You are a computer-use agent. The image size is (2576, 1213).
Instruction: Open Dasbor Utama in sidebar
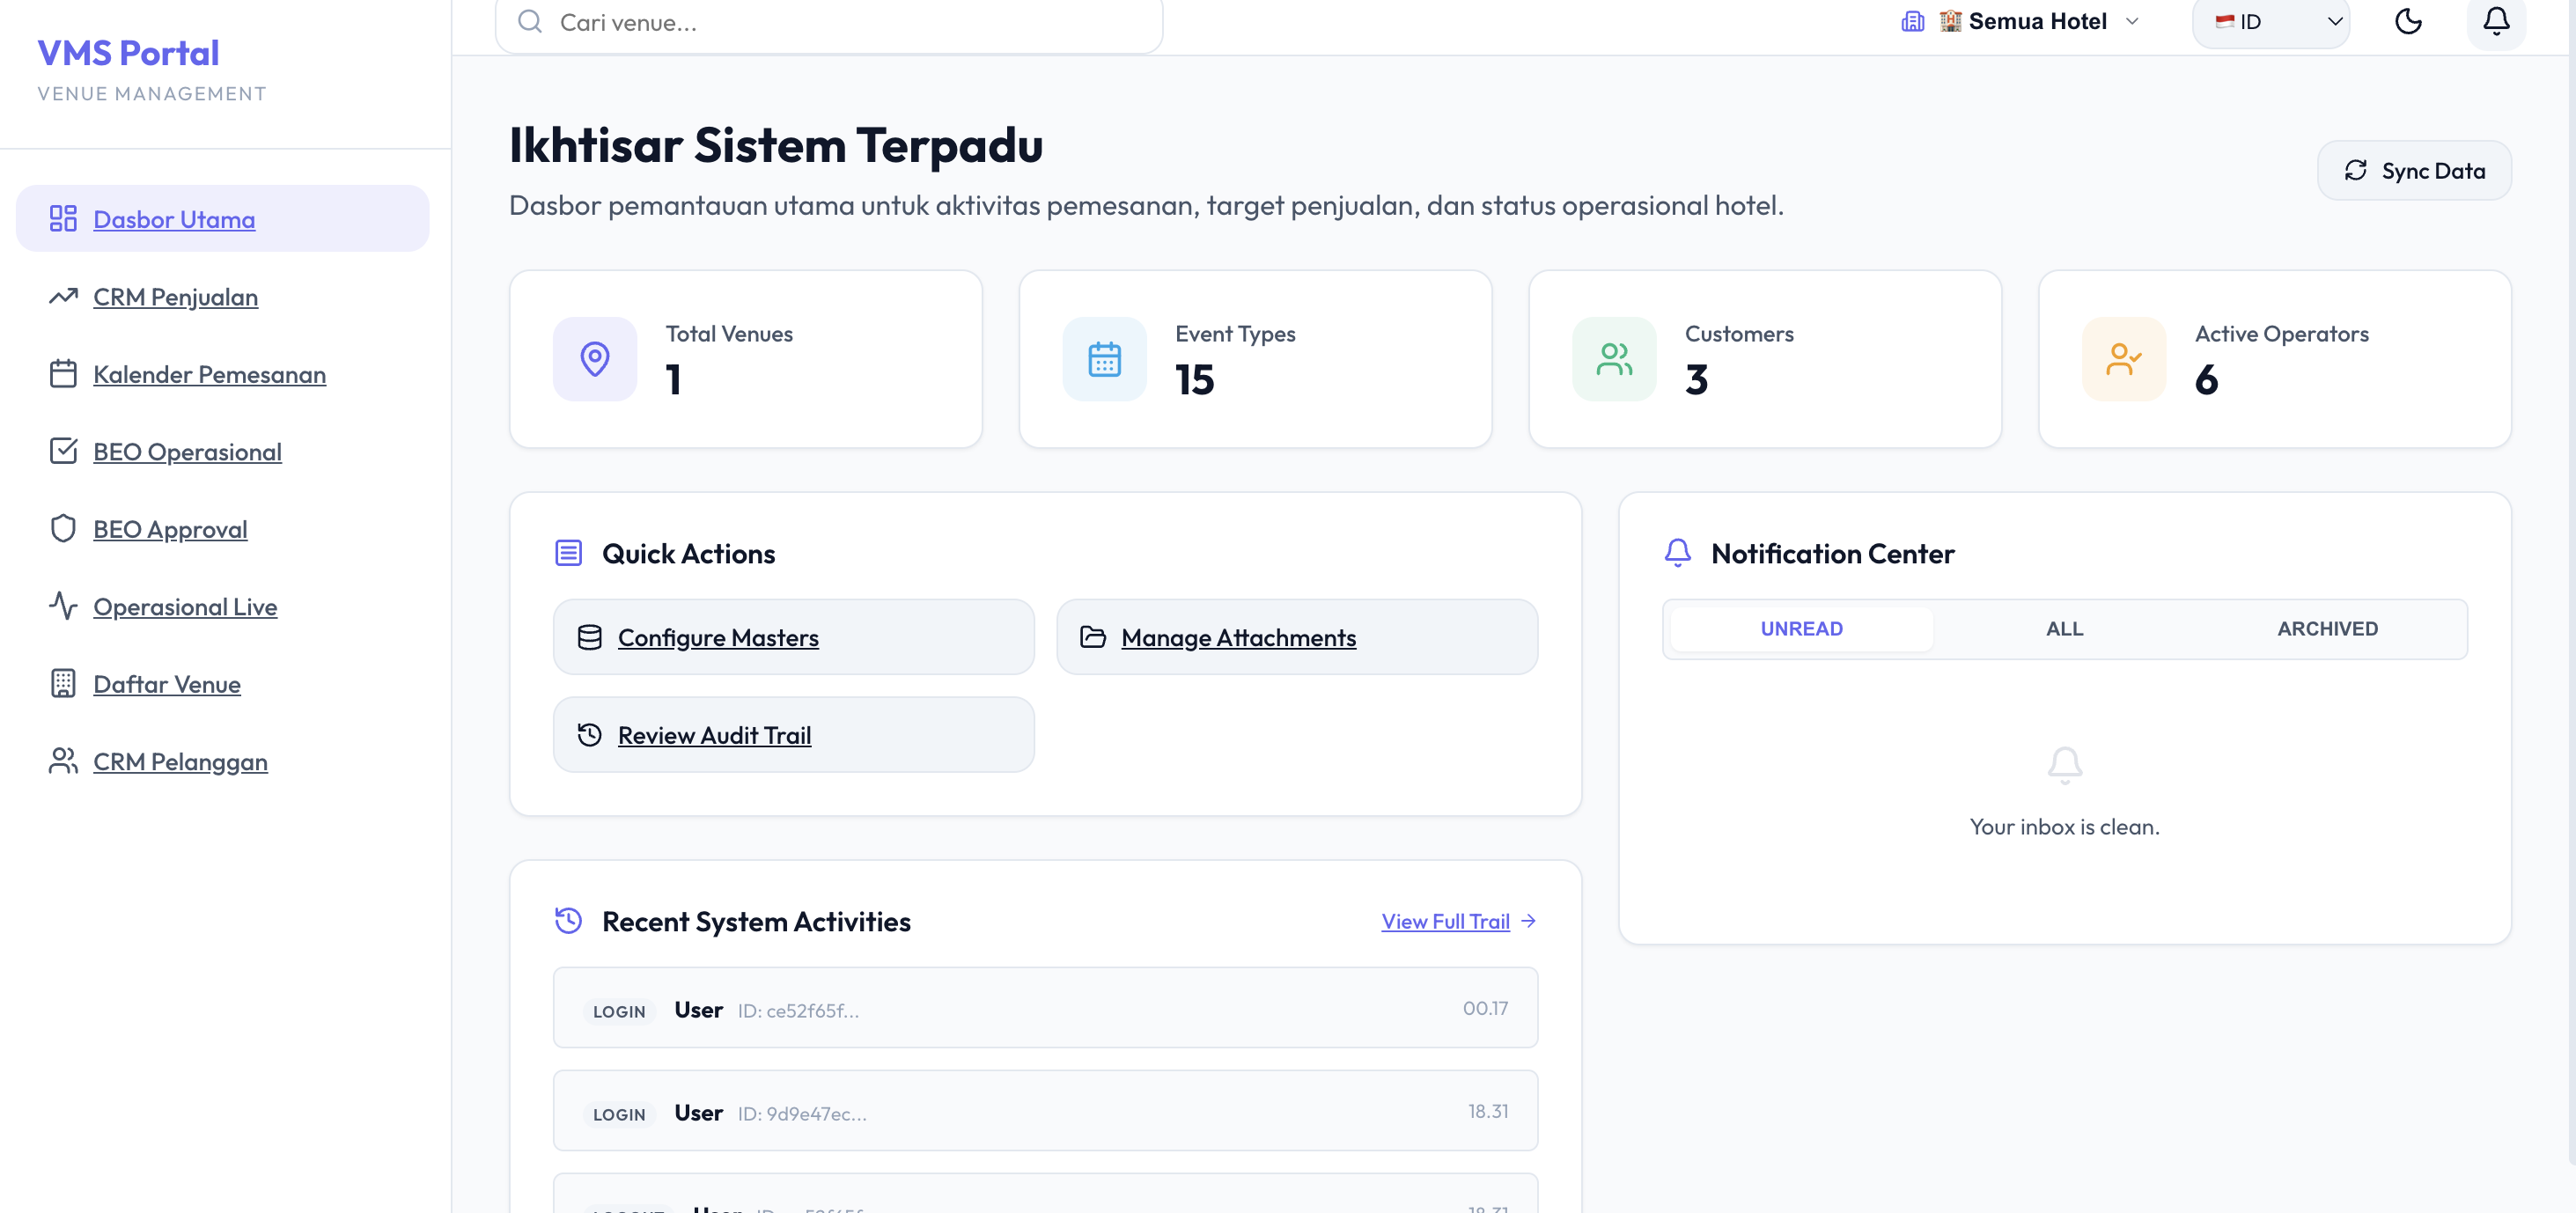coord(223,218)
